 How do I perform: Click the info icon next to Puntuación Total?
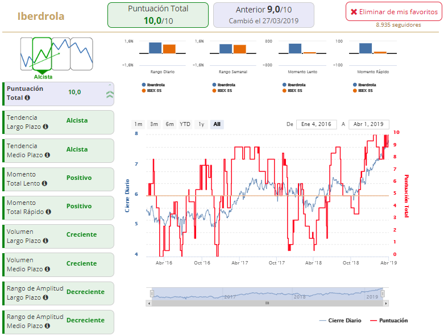(27, 98)
